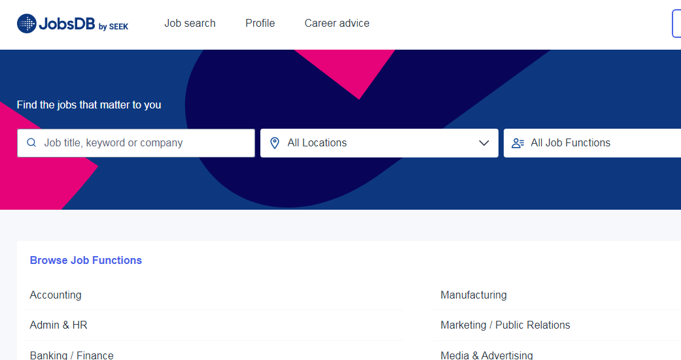681x360 pixels.
Task: Click the 'Find the jobs that matter' tagline
Action: click(x=89, y=105)
